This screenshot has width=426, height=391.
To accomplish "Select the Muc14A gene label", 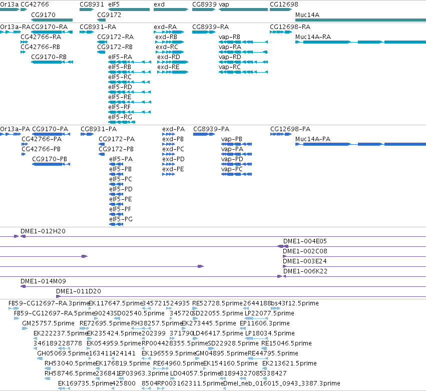I will [x=307, y=15].
